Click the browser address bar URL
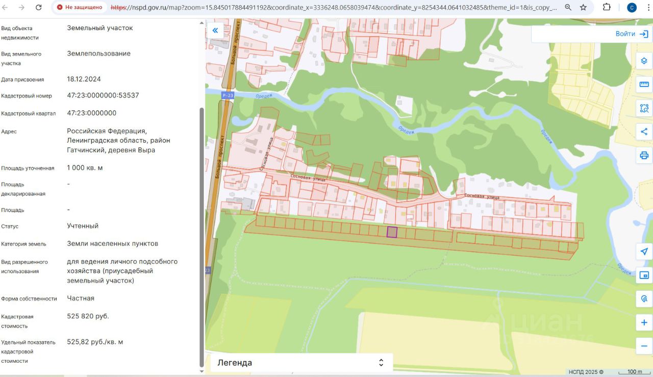This screenshot has width=653, height=377. pos(332,8)
